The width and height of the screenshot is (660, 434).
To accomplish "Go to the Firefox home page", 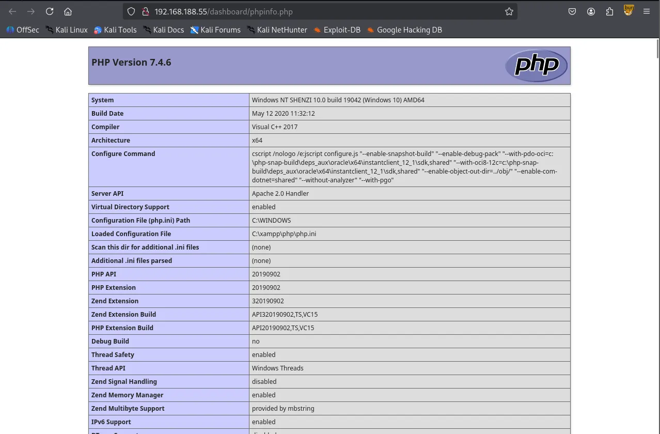I will 68,11.
